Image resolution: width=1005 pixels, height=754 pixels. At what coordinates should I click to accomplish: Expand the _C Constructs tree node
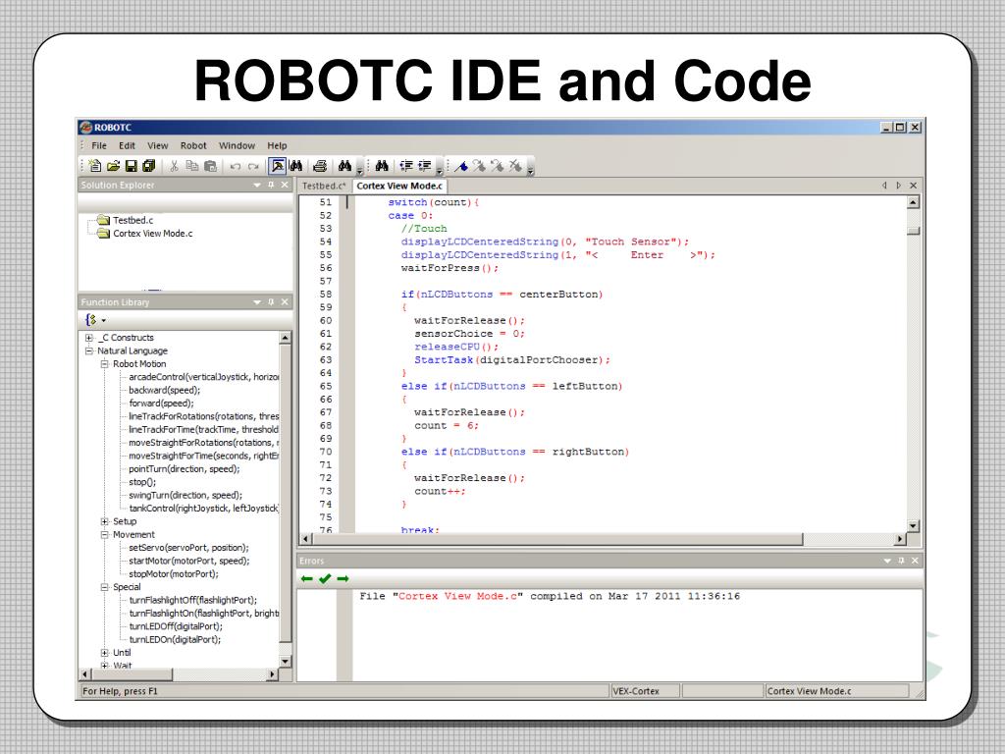click(89, 338)
